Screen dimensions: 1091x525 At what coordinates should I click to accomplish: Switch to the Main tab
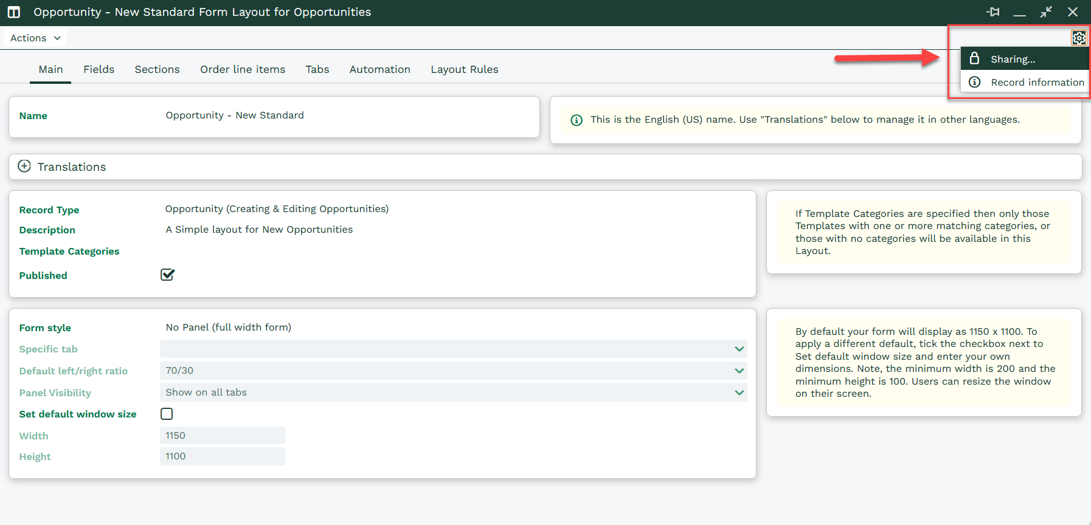click(50, 69)
